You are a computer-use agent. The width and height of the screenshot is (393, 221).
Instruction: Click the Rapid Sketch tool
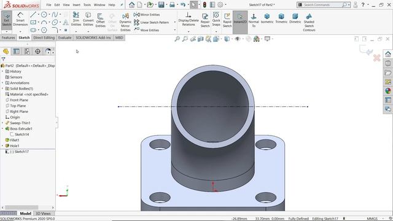tap(227, 20)
